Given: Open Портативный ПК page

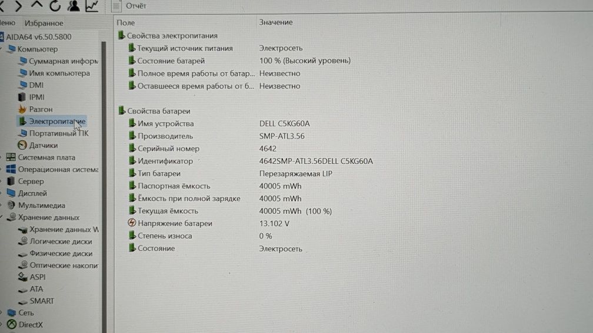Looking at the screenshot, I should (59, 133).
